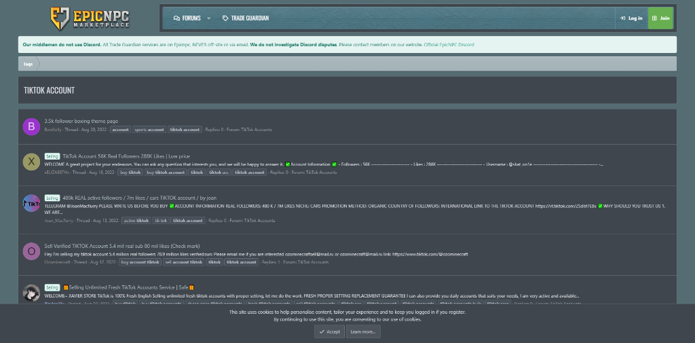
Task: Click the 'buy account tiktok' tag
Action: pos(140,262)
